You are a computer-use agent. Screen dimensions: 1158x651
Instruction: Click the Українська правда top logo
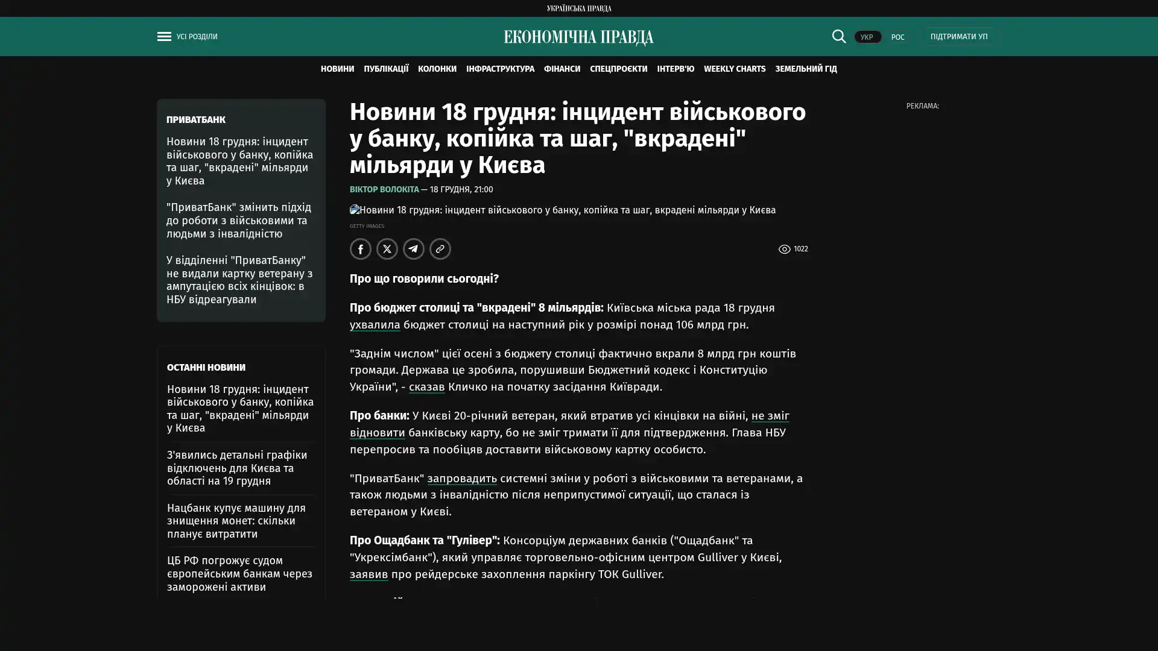click(x=578, y=8)
